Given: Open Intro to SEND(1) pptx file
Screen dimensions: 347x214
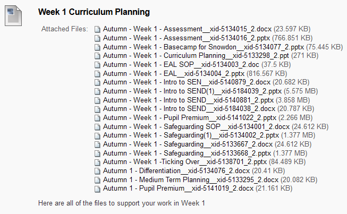Looking at the screenshot, I should [x=192, y=91].
